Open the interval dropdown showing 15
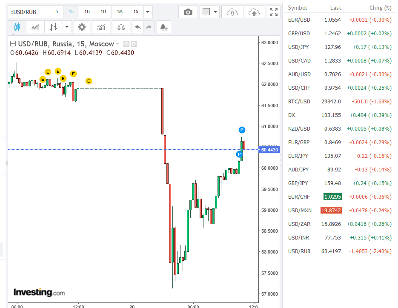The image size is (398, 308). point(136,11)
